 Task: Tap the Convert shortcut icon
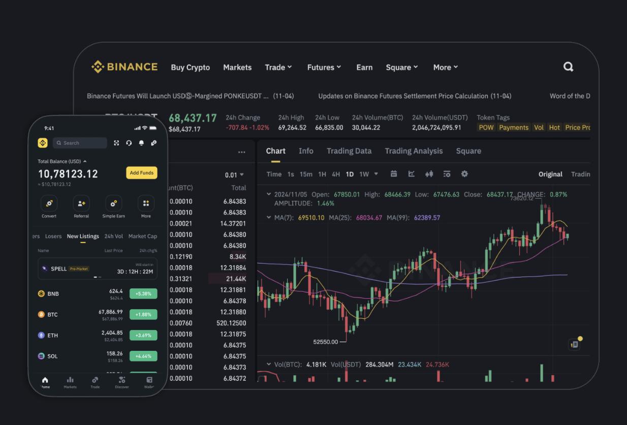tap(49, 204)
